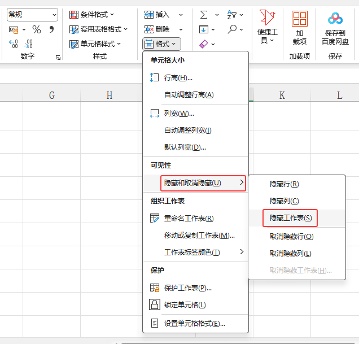The image size is (359, 344).
Task: Select column G header
Action: [x=52, y=95]
